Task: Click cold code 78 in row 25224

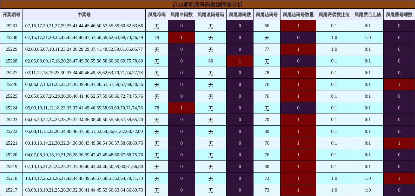Action: (x=157, y=108)
